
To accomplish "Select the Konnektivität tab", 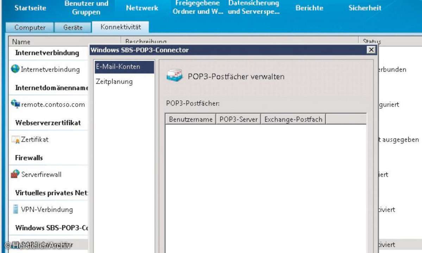I will pos(121,27).
